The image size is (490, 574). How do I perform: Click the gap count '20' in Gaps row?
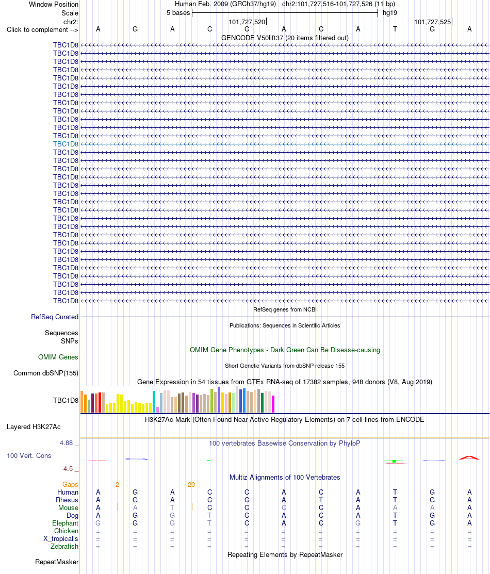point(191,485)
